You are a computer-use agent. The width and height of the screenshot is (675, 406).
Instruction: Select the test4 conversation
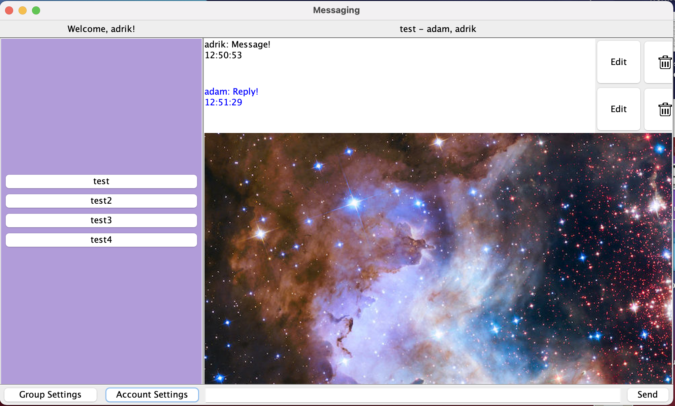pos(101,240)
